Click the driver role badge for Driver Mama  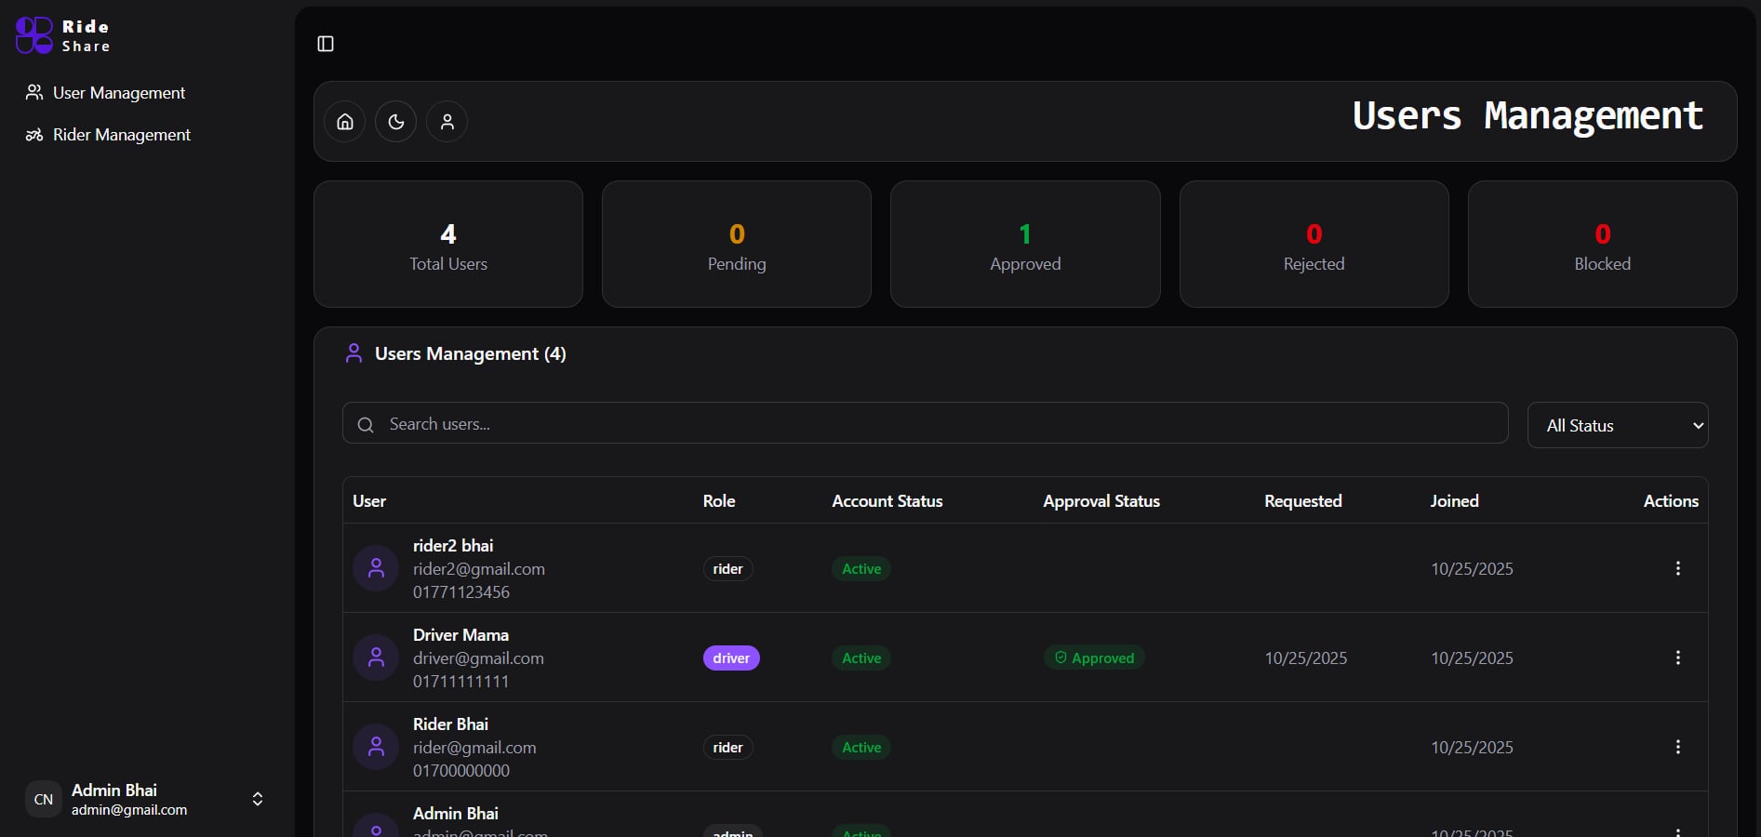coord(731,658)
